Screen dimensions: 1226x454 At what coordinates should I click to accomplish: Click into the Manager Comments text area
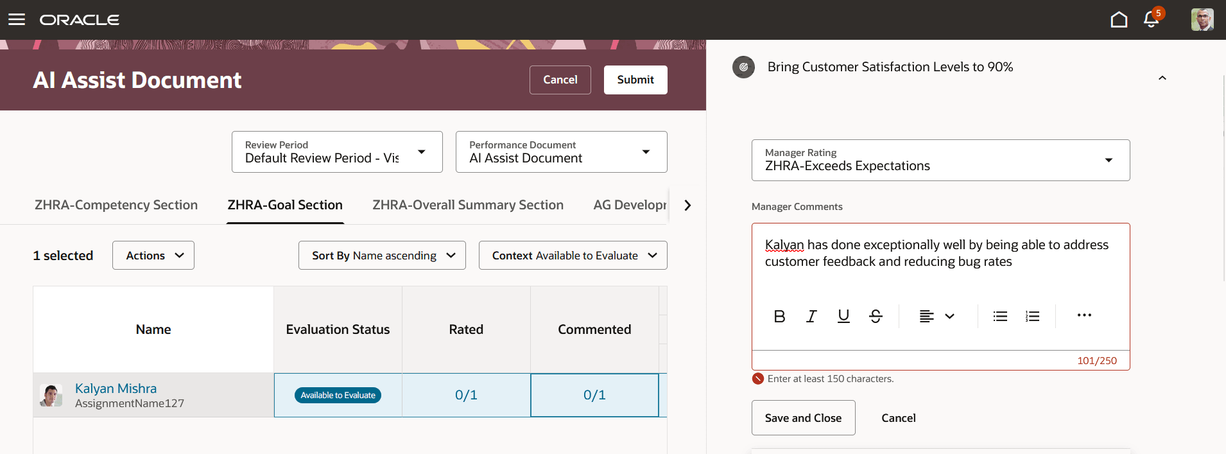(940, 261)
